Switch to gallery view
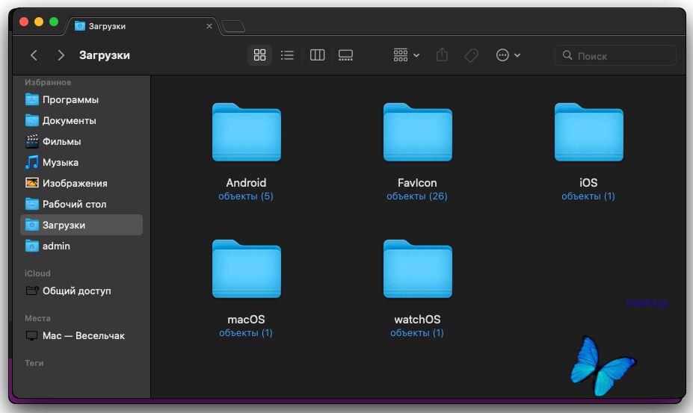The width and height of the screenshot is (693, 413). point(345,55)
